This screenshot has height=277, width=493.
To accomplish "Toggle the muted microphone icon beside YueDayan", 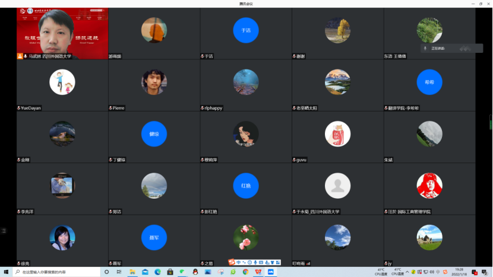I will click(x=19, y=109).
